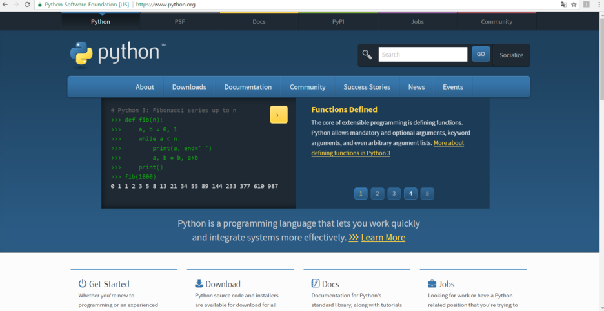Viewport: 604px width, 311px height.
Task: Show slide 4 of the code carousel
Action: pyautogui.click(x=410, y=193)
